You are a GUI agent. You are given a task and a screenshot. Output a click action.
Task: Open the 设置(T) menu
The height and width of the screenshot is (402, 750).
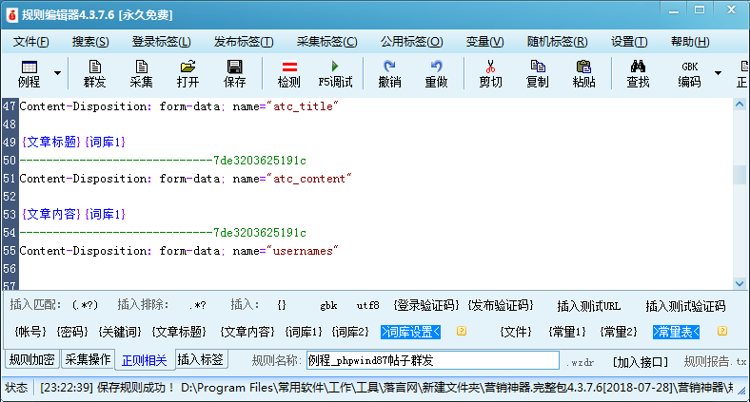point(629,42)
